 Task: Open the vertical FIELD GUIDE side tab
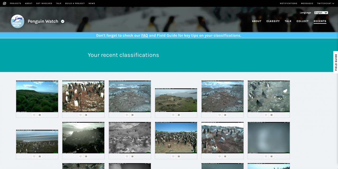click(x=336, y=62)
